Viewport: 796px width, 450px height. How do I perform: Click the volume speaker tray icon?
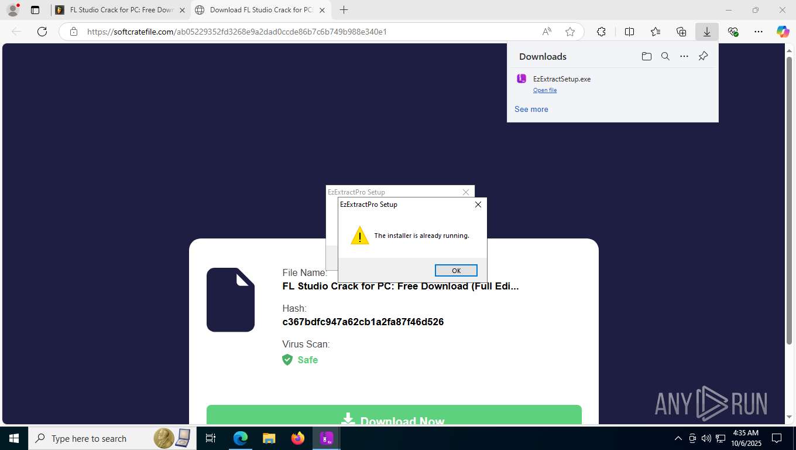pos(706,438)
